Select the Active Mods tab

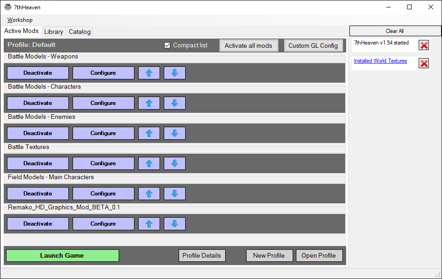(x=21, y=31)
